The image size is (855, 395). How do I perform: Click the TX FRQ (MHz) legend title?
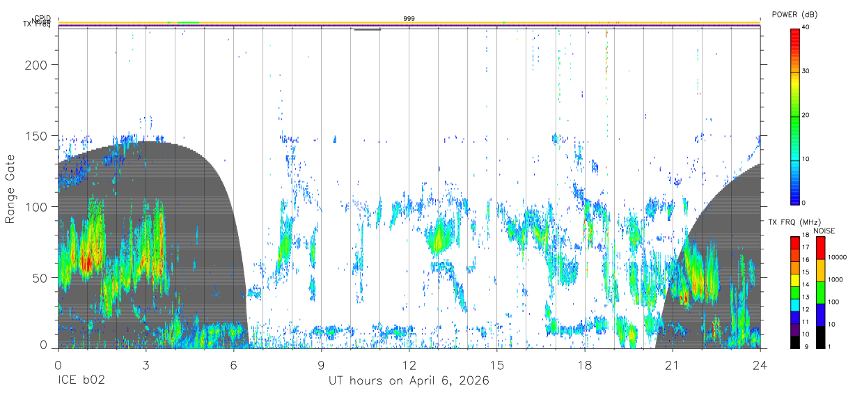(x=793, y=222)
